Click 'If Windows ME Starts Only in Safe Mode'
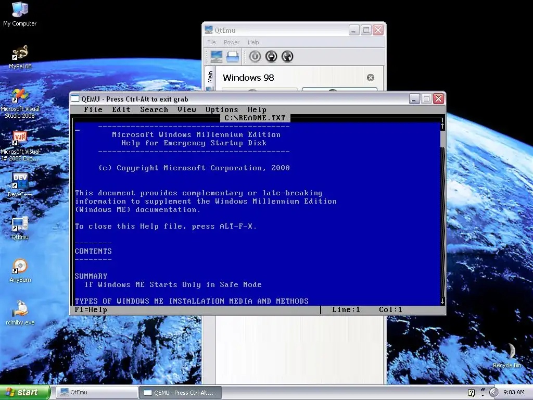Screen dimensions: 533x400 click(173, 284)
